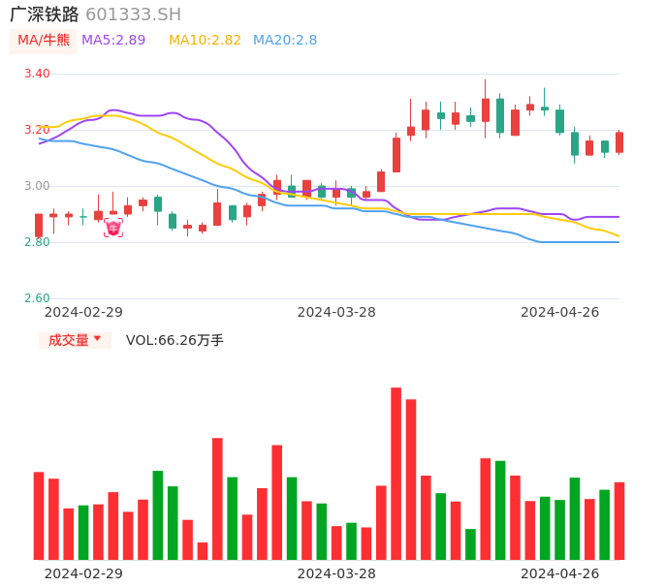The height and width of the screenshot is (587, 665).
Task: Click the 2.60 price axis label
Action: pyautogui.click(x=37, y=298)
